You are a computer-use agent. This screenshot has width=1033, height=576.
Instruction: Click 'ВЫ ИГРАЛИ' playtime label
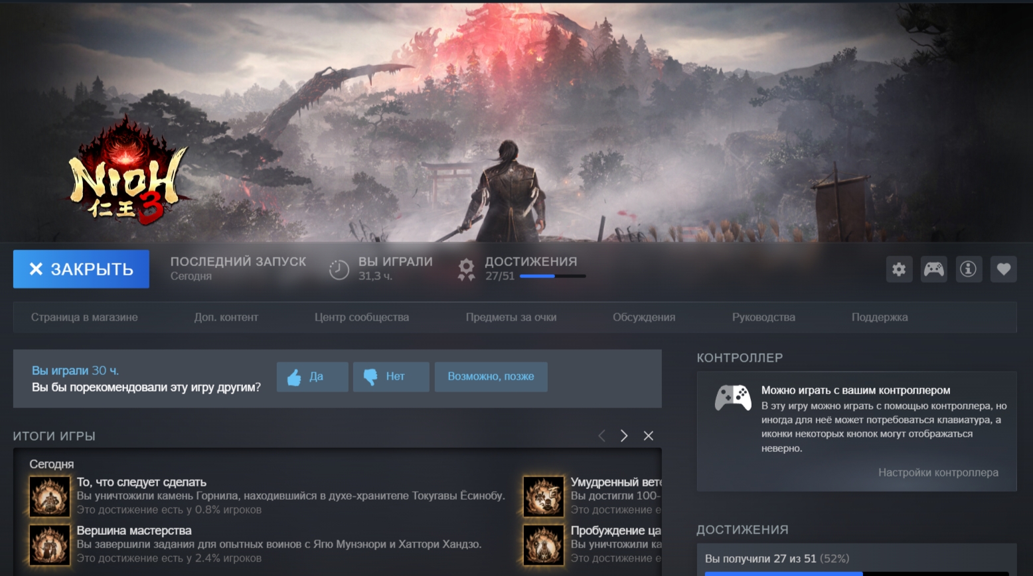[396, 261]
